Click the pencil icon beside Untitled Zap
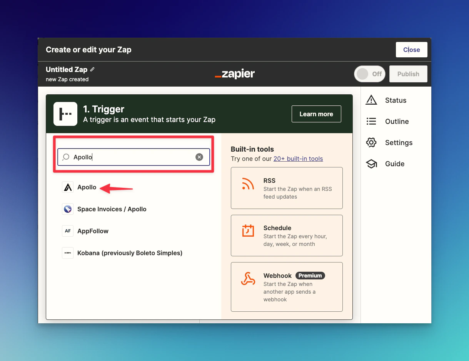The width and height of the screenshot is (469, 361). (x=92, y=70)
